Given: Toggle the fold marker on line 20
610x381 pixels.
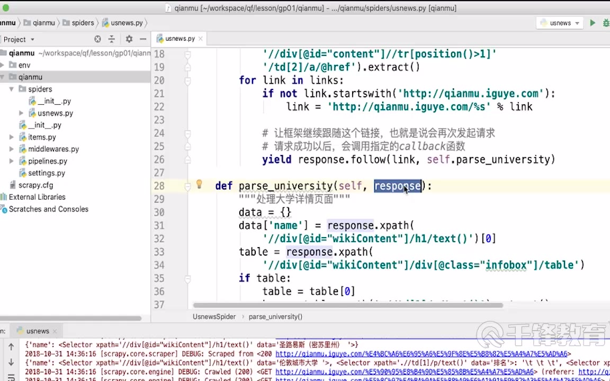Looking at the screenshot, I should tap(187, 80).
